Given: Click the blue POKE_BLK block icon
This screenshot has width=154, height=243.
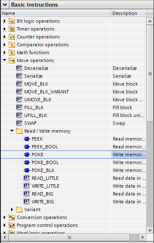Looking at the screenshot, I should tap(27, 170).
